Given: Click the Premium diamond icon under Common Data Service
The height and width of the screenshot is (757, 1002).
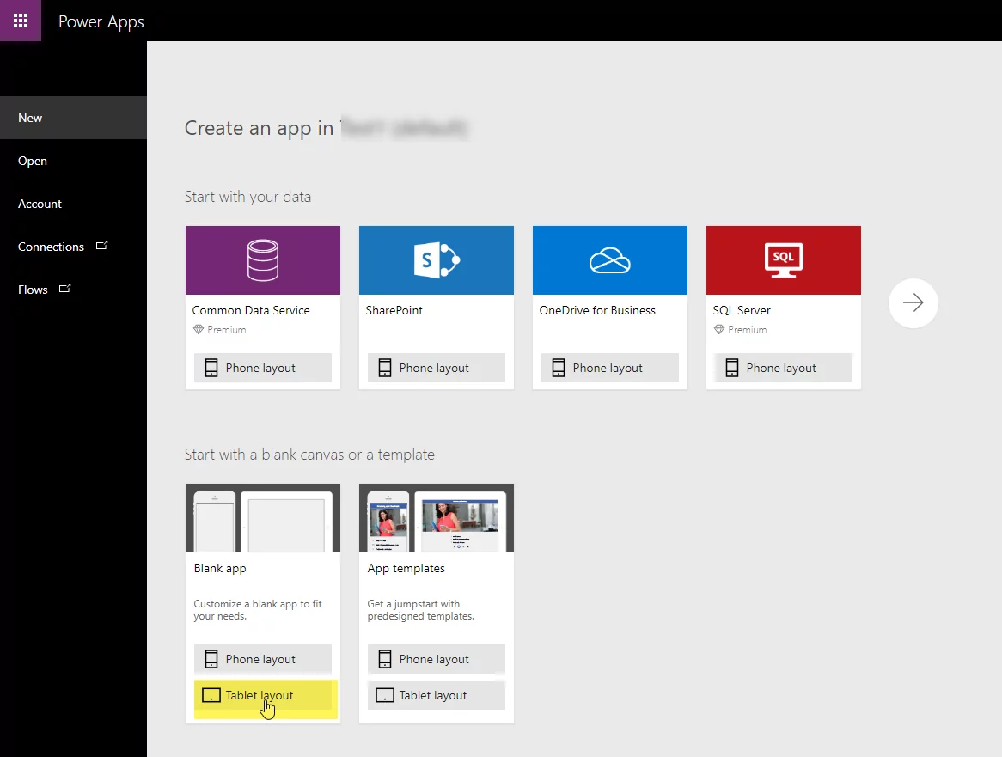Looking at the screenshot, I should [x=199, y=330].
